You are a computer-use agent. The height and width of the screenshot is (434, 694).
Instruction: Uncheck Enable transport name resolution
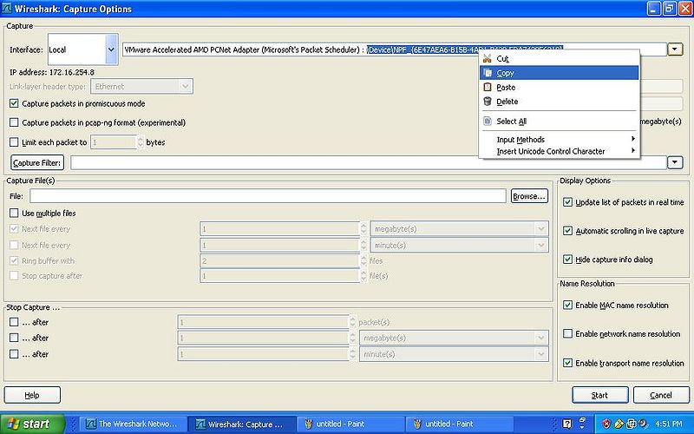567,363
